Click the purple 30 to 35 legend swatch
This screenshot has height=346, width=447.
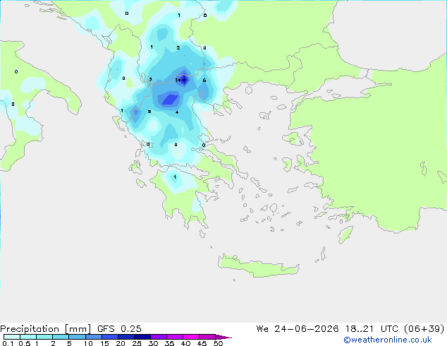pos(159,337)
